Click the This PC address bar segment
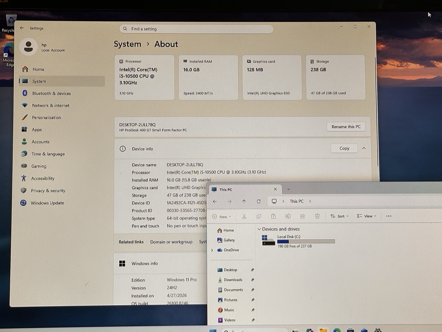 (x=296, y=201)
